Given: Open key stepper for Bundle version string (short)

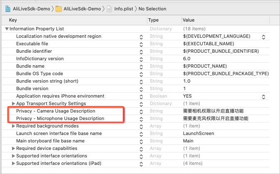Looking at the screenshot, I should 141,82.
